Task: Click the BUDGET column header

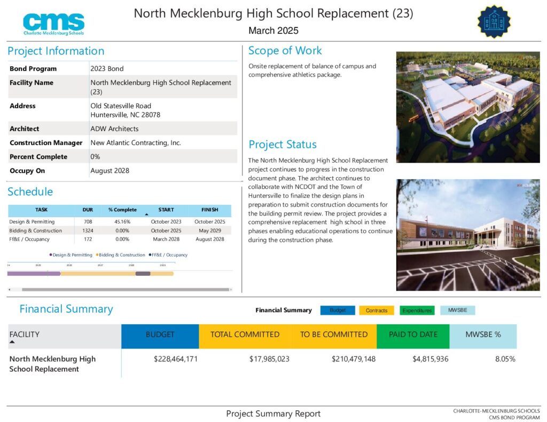Action: pos(160,336)
